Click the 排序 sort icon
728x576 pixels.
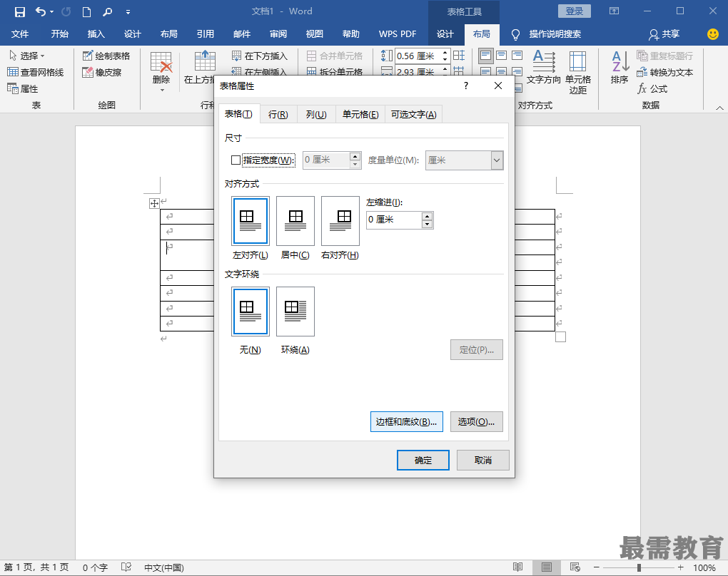click(x=620, y=67)
